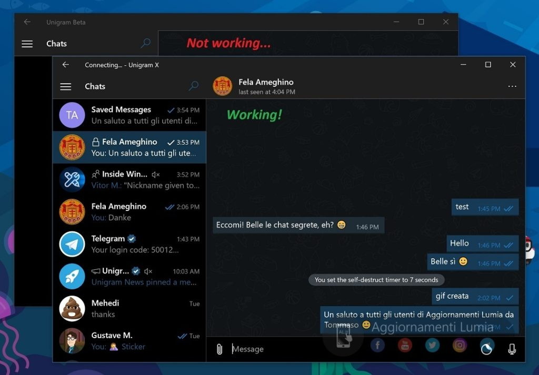Screen dimensions: 539x375
Task: Click the "gif creata" message bubble
Action: pyautogui.click(x=475, y=296)
